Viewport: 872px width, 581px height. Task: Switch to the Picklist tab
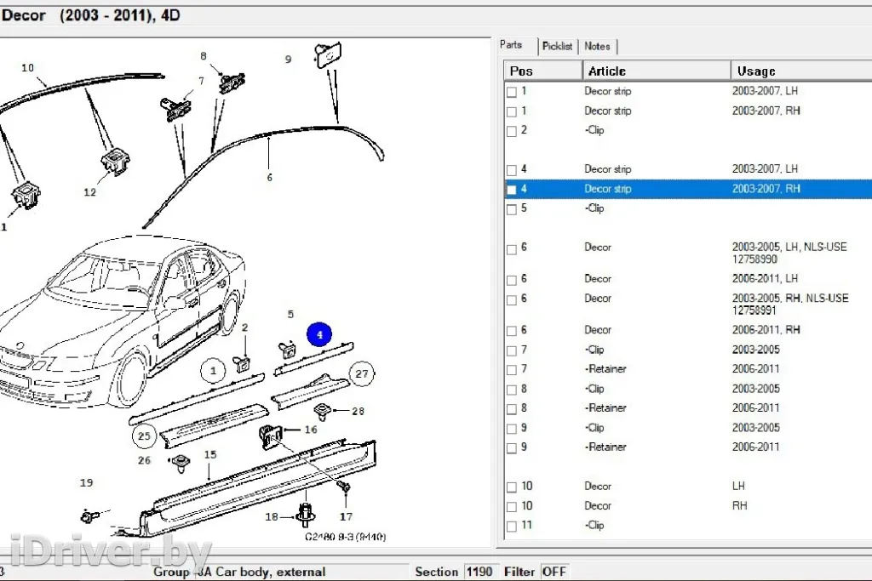pyautogui.click(x=558, y=46)
